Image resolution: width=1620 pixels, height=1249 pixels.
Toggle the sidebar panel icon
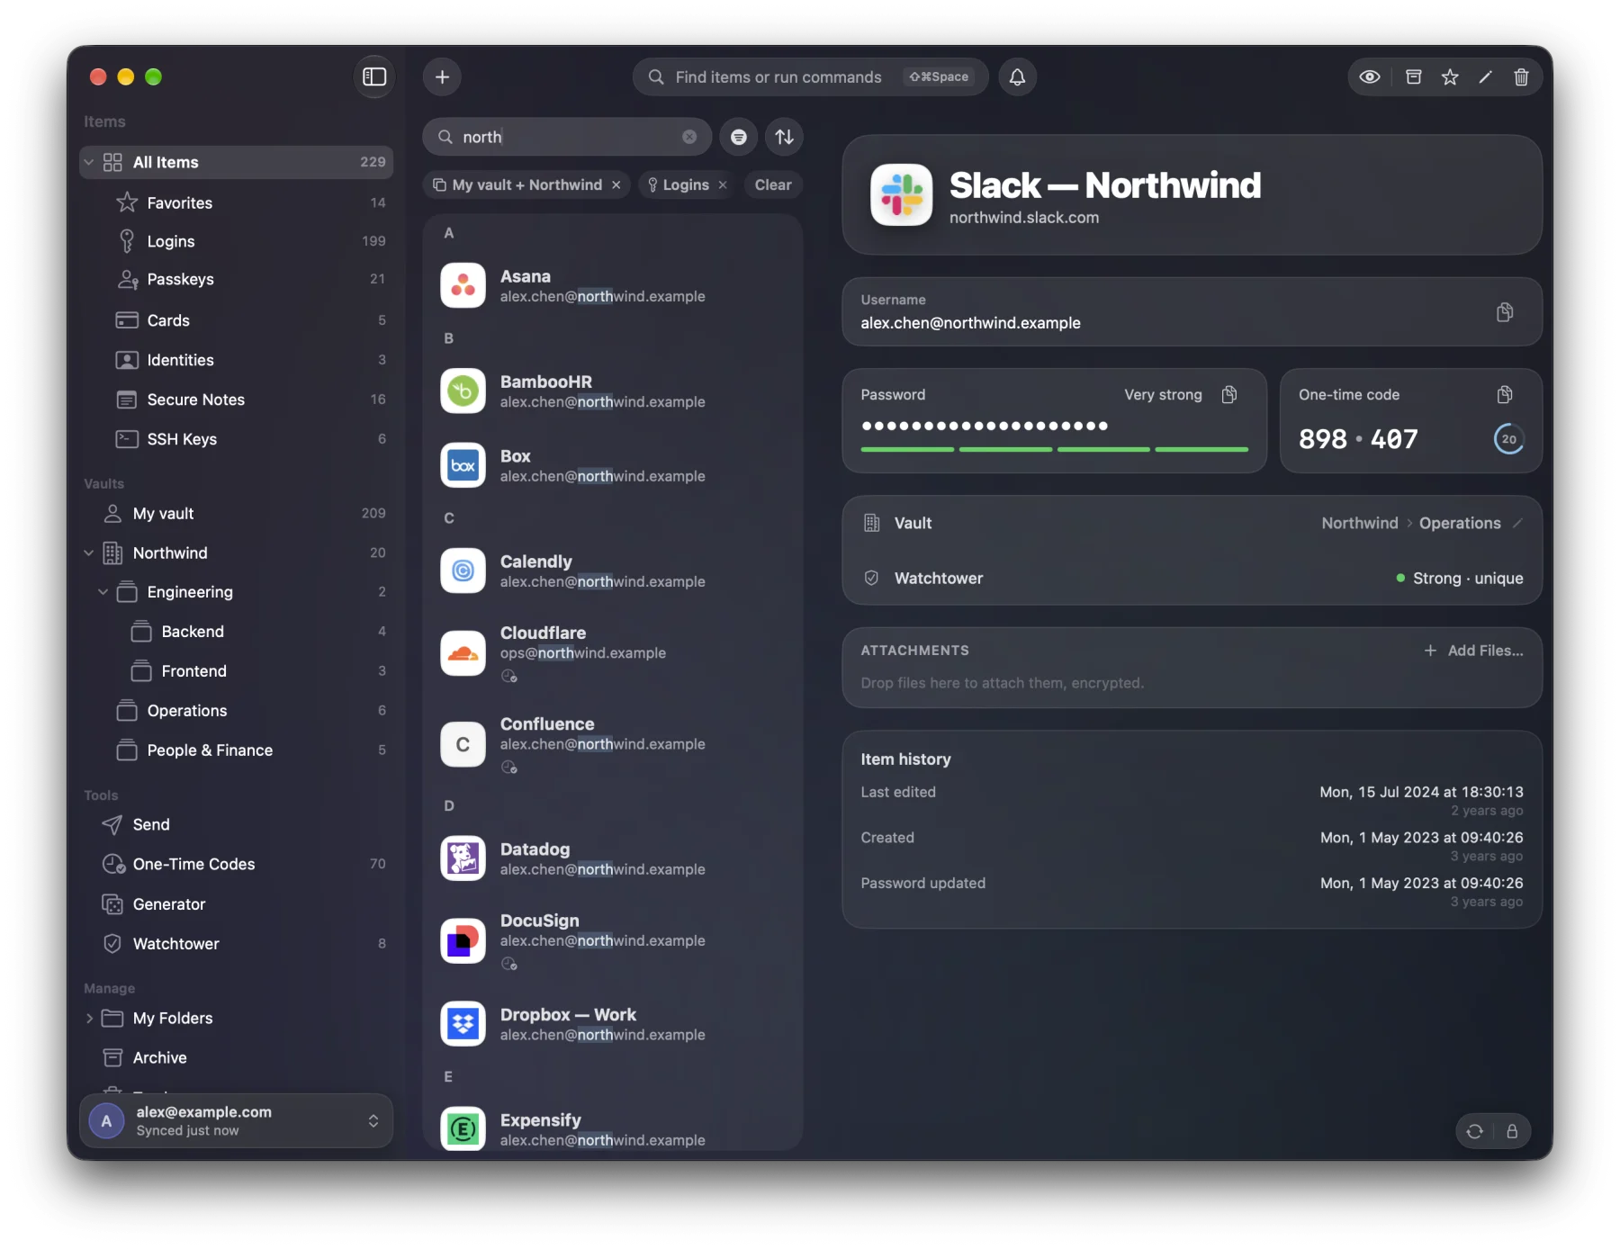coord(374,77)
